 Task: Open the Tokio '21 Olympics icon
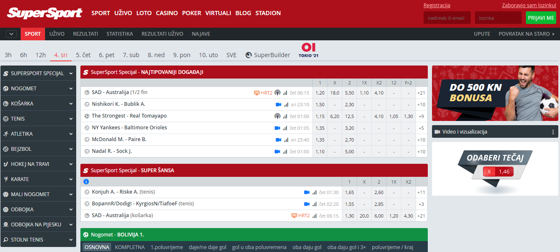pos(309,50)
